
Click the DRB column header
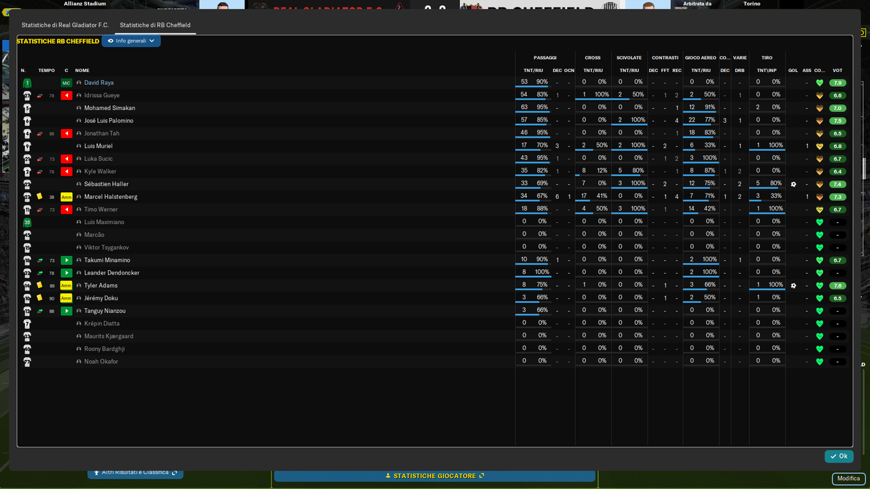pyautogui.click(x=739, y=71)
